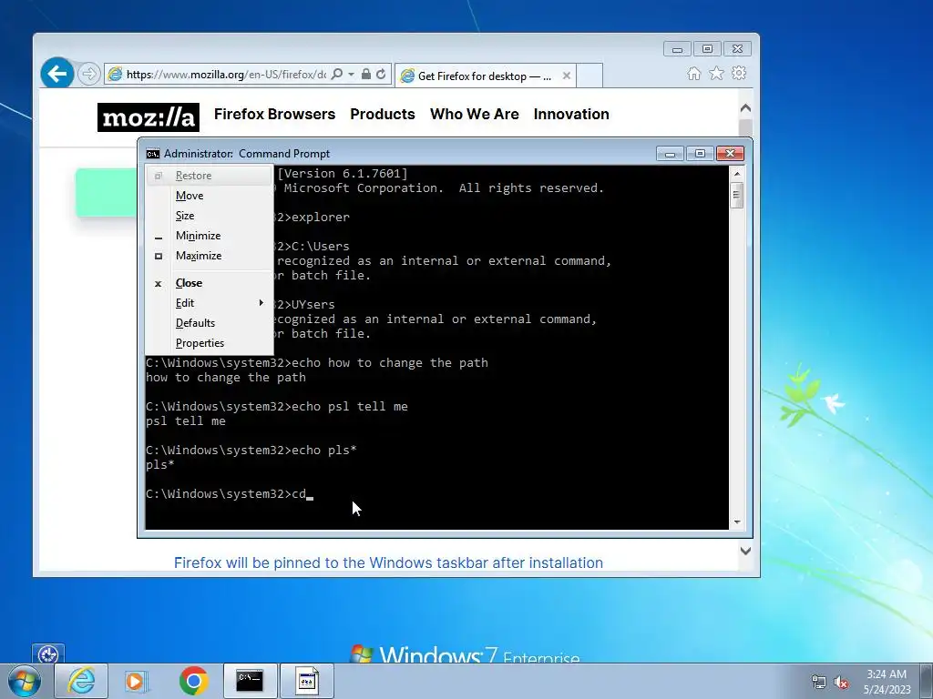
Task: Minimize the Internet Explorer window
Action: (x=677, y=49)
